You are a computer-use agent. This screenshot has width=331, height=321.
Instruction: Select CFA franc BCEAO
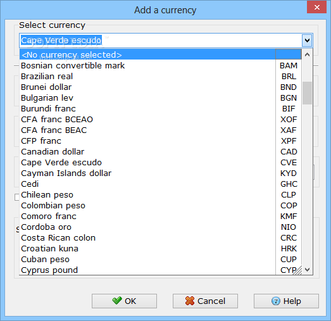(160, 119)
